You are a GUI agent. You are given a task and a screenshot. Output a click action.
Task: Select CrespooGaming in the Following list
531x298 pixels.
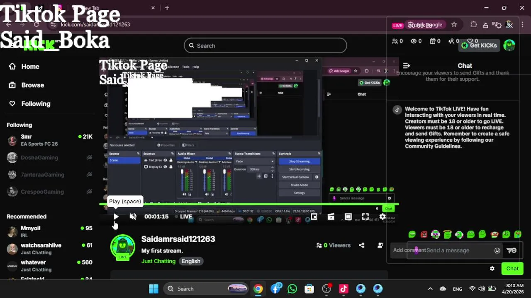tap(50, 192)
